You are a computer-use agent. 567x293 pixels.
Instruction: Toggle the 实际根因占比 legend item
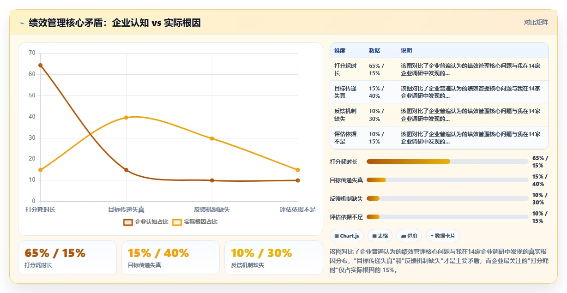(x=195, y=222)
